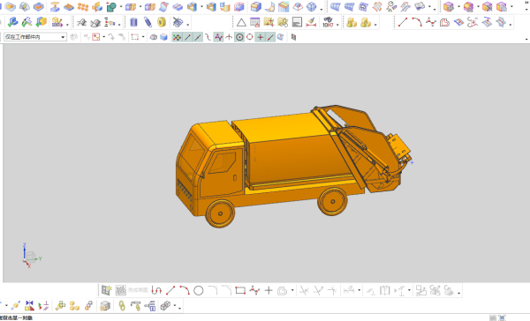The height and width of the screenshot is (321, 530).
Task: Click the sketch circle tool in bottom toolbar
Action: tap(199, 290)
